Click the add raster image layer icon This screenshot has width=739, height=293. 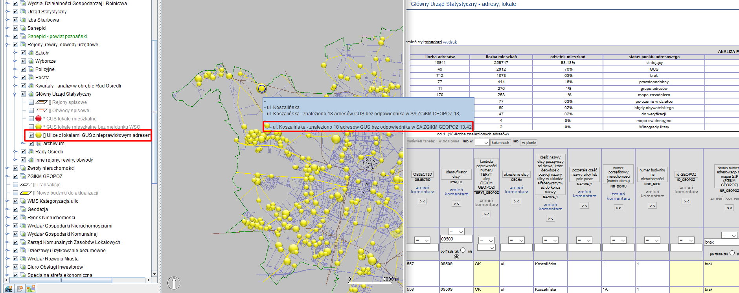tap(31, 289)
